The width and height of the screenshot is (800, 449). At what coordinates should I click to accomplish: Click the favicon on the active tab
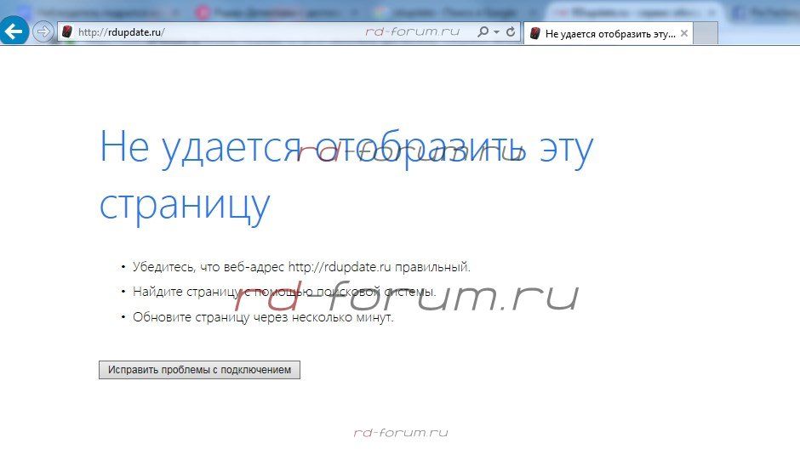click(534, 33)
